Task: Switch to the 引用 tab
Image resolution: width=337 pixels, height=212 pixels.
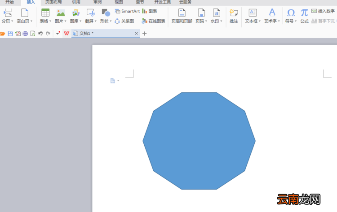Action: pyautogui.click(x=76, y=2)
